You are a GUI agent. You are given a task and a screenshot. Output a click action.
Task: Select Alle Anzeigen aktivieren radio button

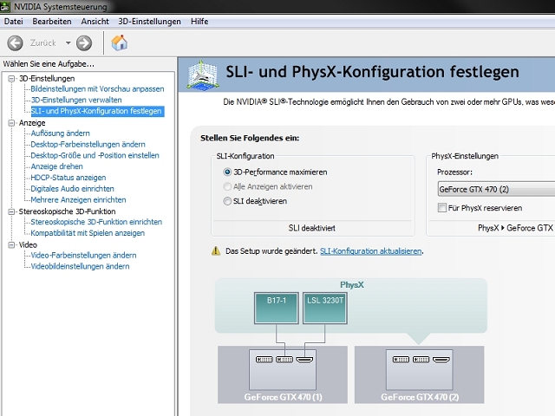click(x=227, y=186)
